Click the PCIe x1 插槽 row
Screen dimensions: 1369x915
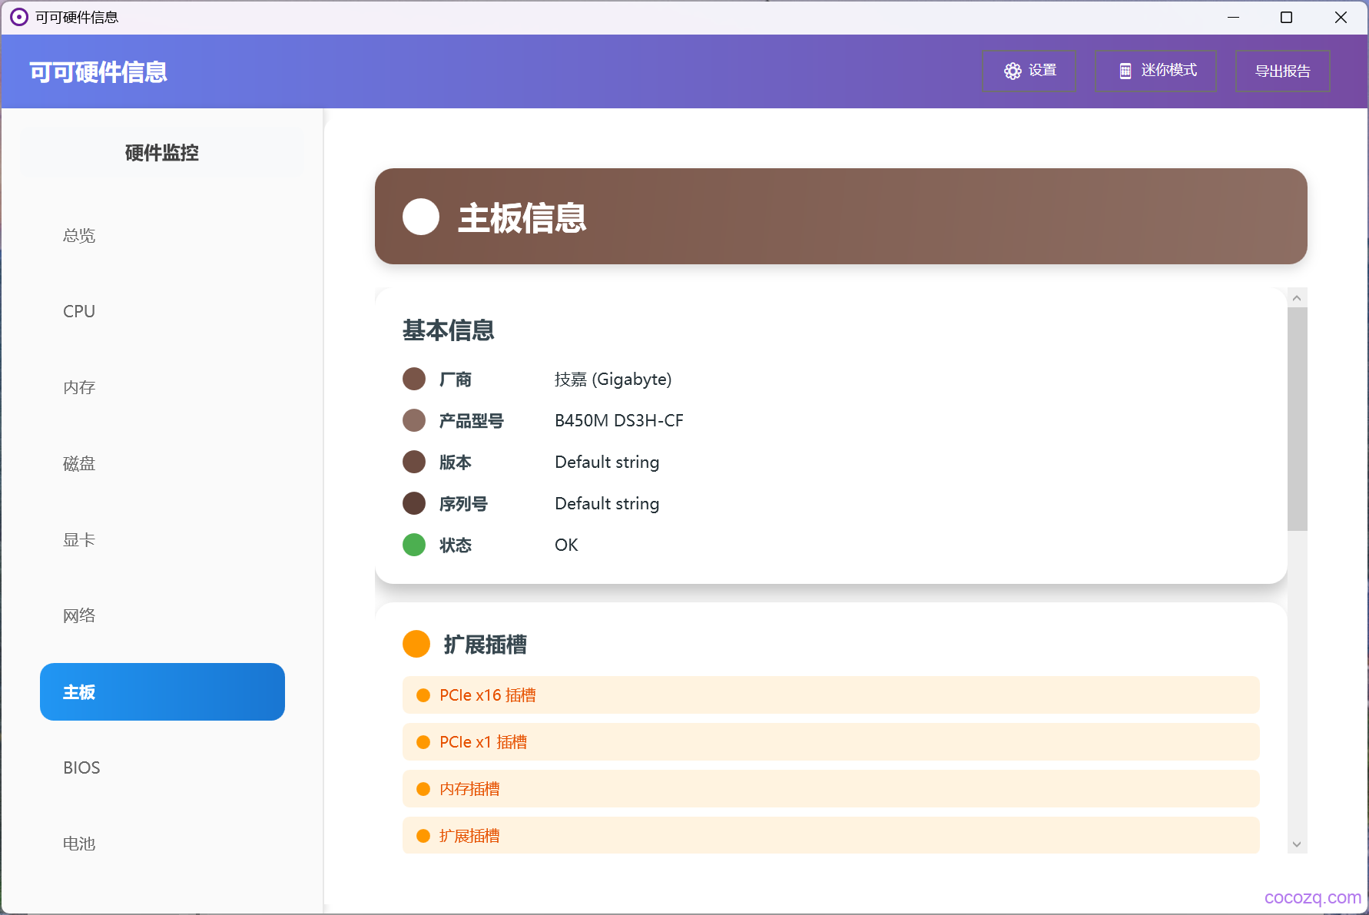(x=831, y=742)
